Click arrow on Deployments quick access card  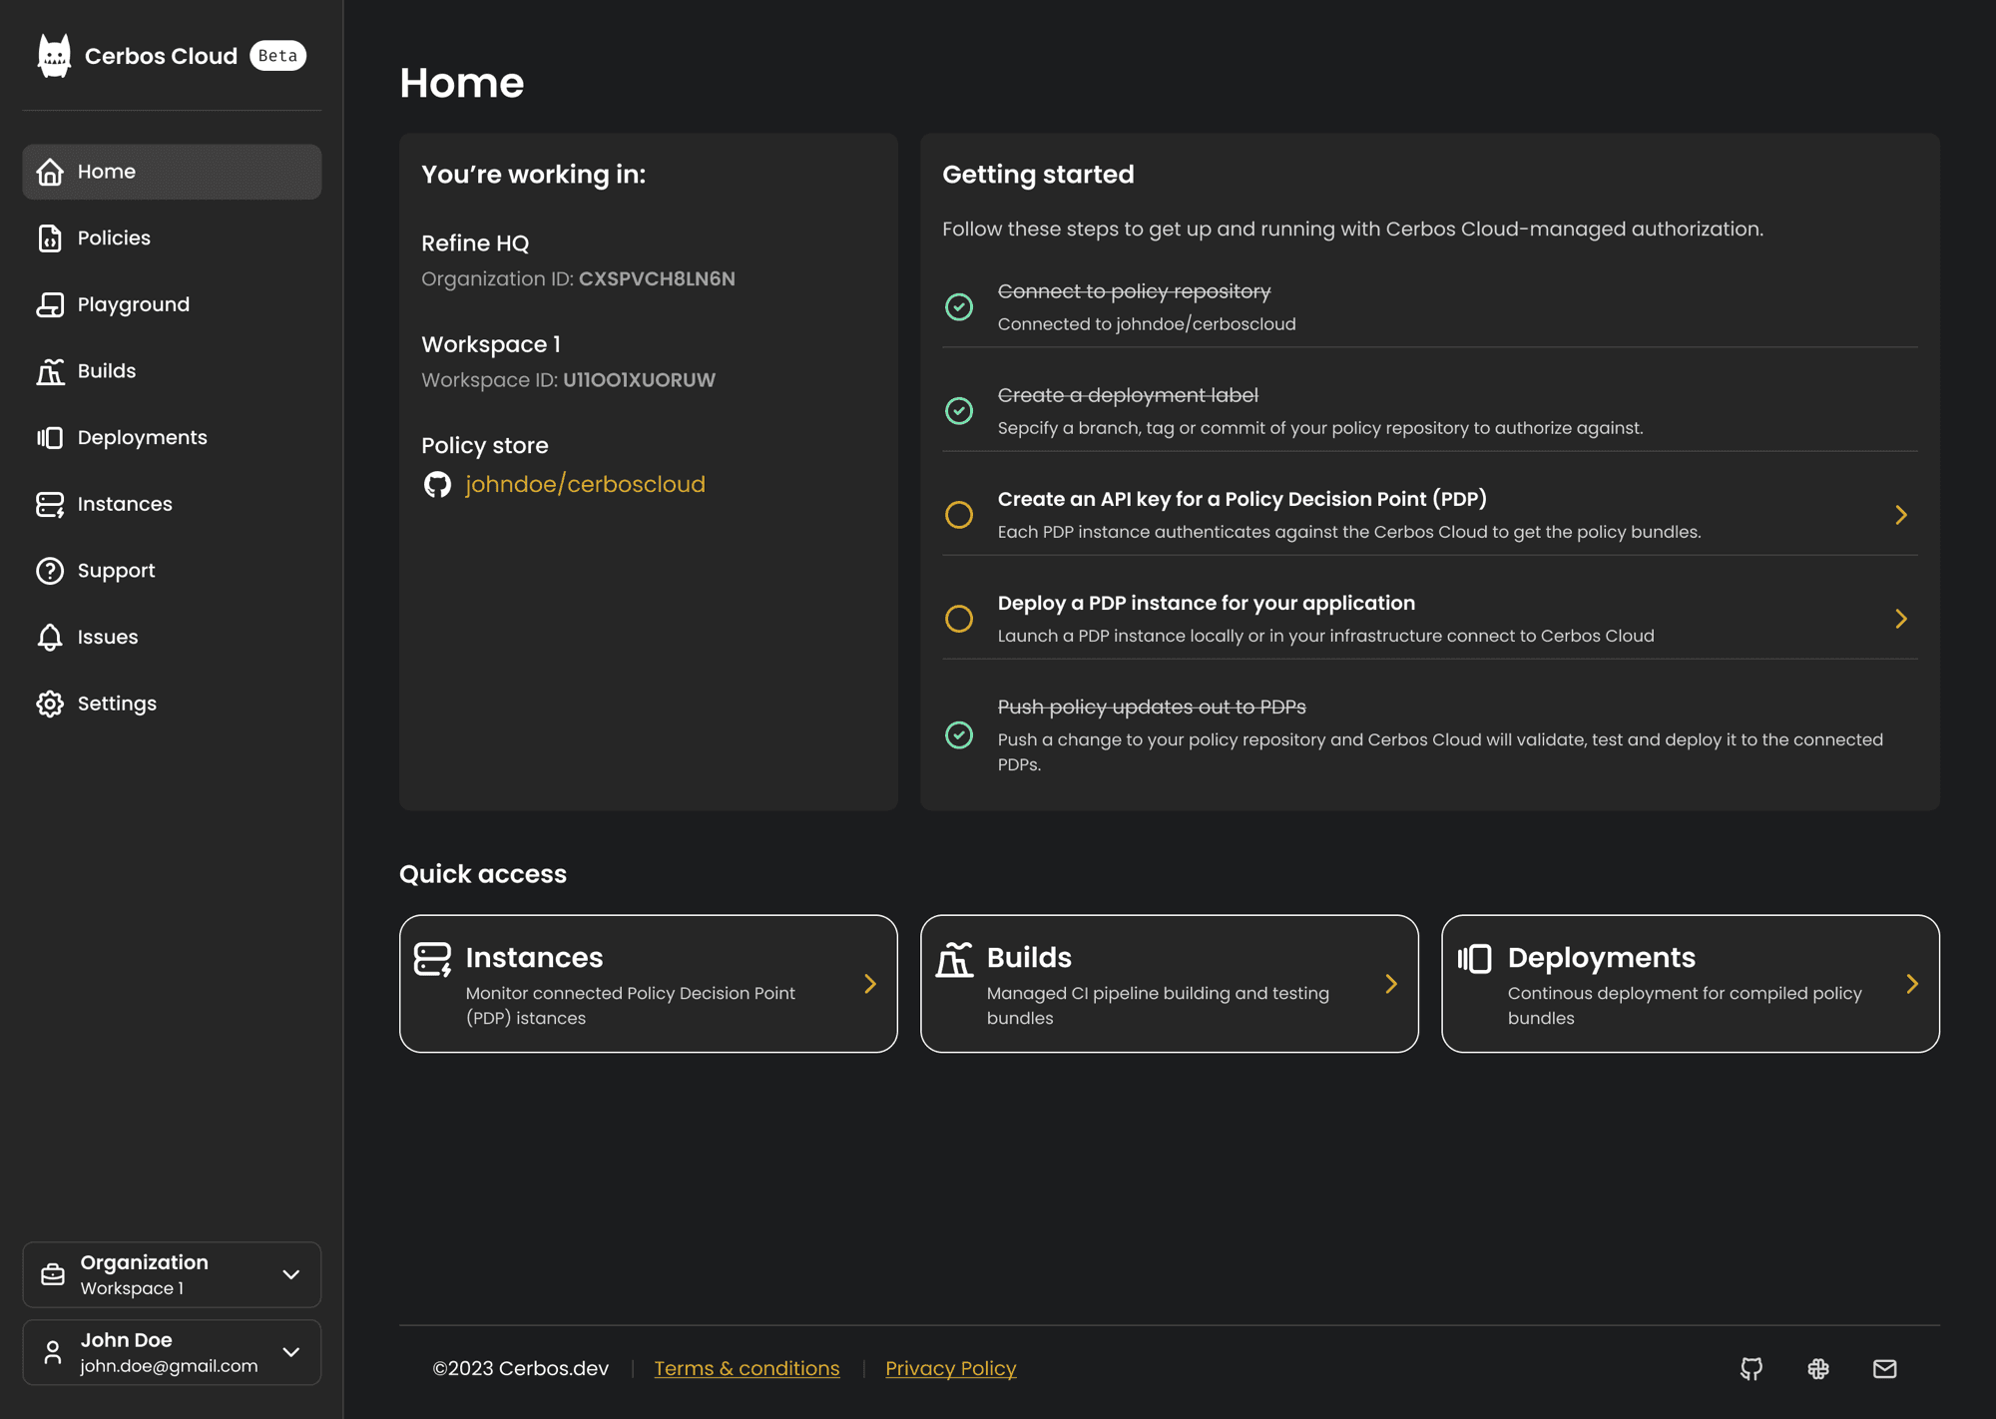pyautogui.click(x=1912, y=984)
